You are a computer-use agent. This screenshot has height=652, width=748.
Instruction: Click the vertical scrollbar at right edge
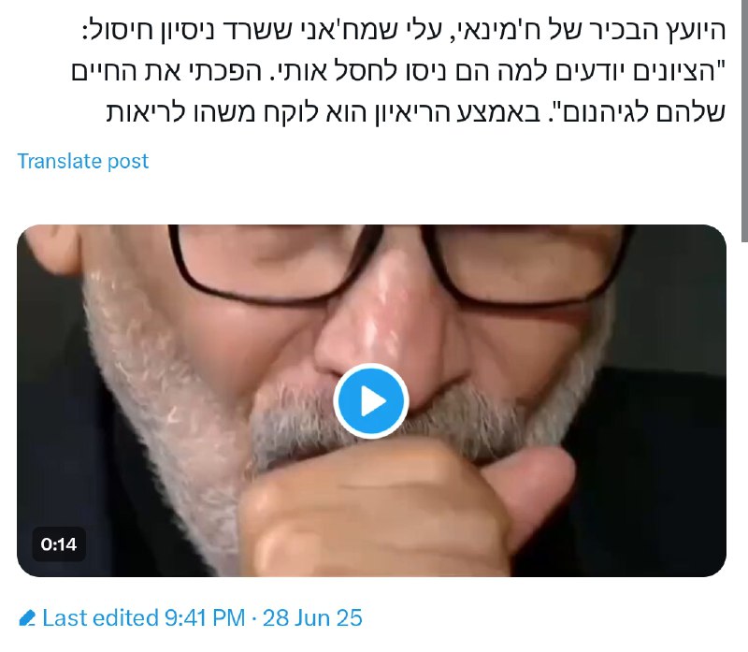pyautogui.click(x=744, y=120)
